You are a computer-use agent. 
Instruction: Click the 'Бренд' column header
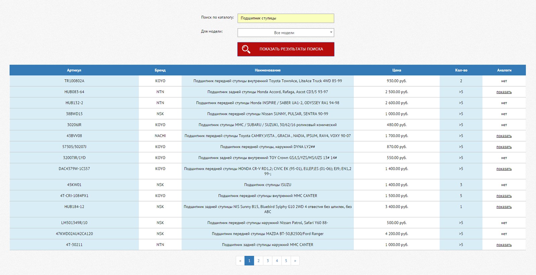[160, 70]
